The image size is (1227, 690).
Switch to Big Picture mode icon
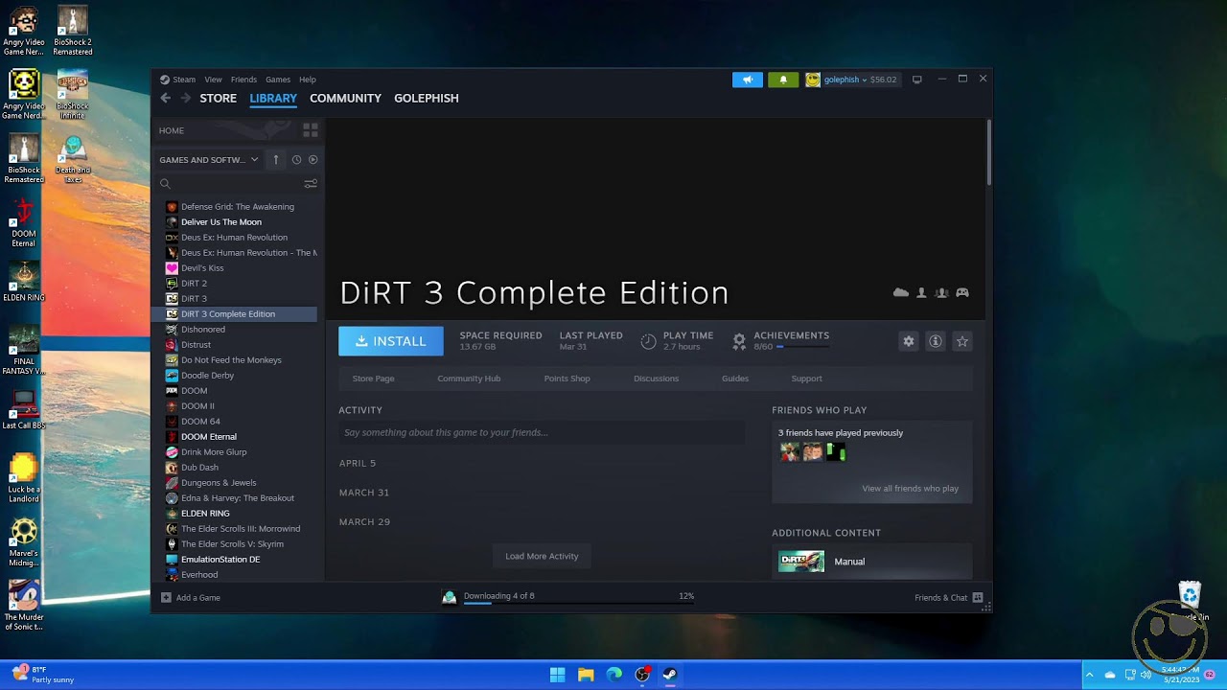click(917, 80)
